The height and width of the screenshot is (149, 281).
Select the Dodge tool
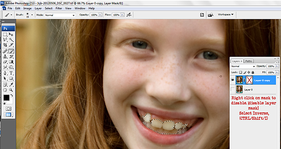point(11,67)
